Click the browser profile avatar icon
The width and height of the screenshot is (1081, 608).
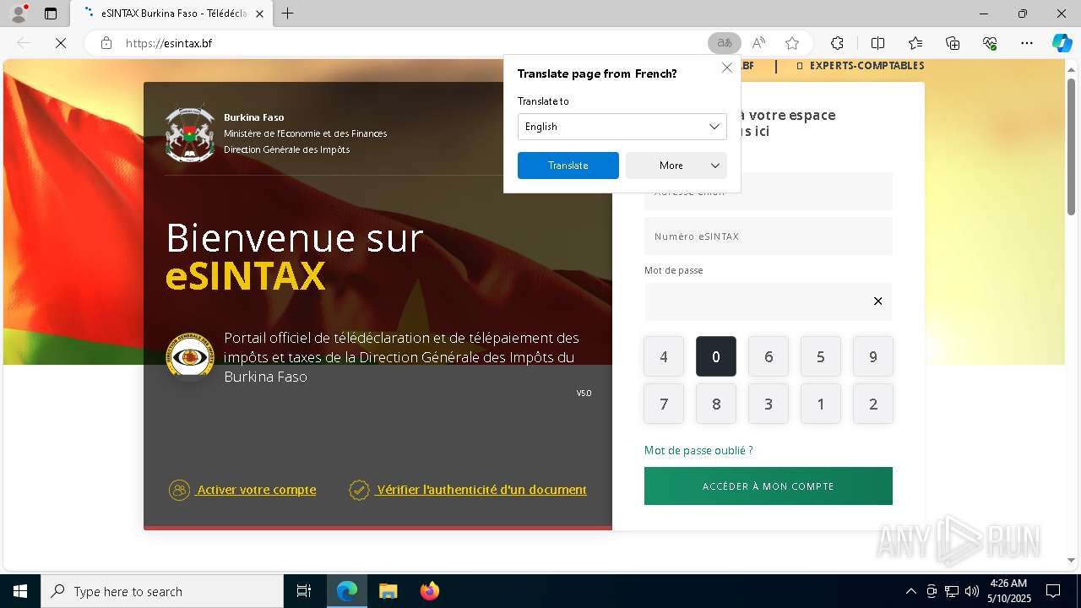point(19,14)
